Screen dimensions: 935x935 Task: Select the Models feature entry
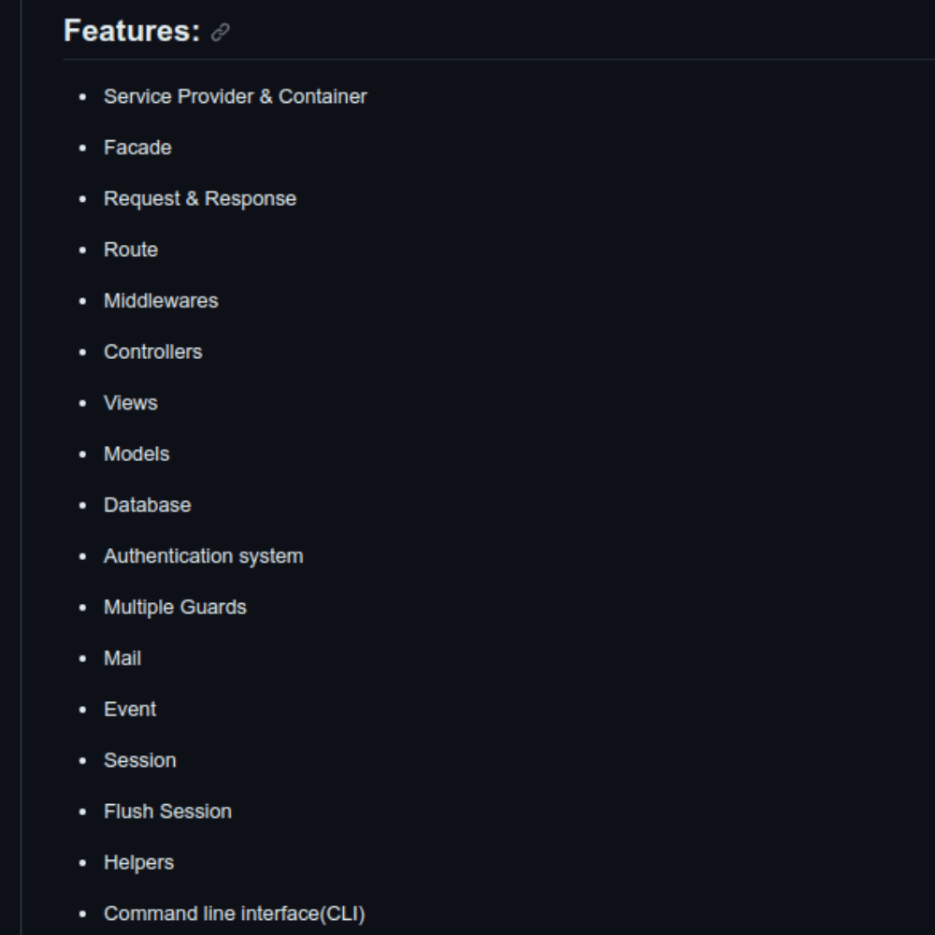(137, 453)
